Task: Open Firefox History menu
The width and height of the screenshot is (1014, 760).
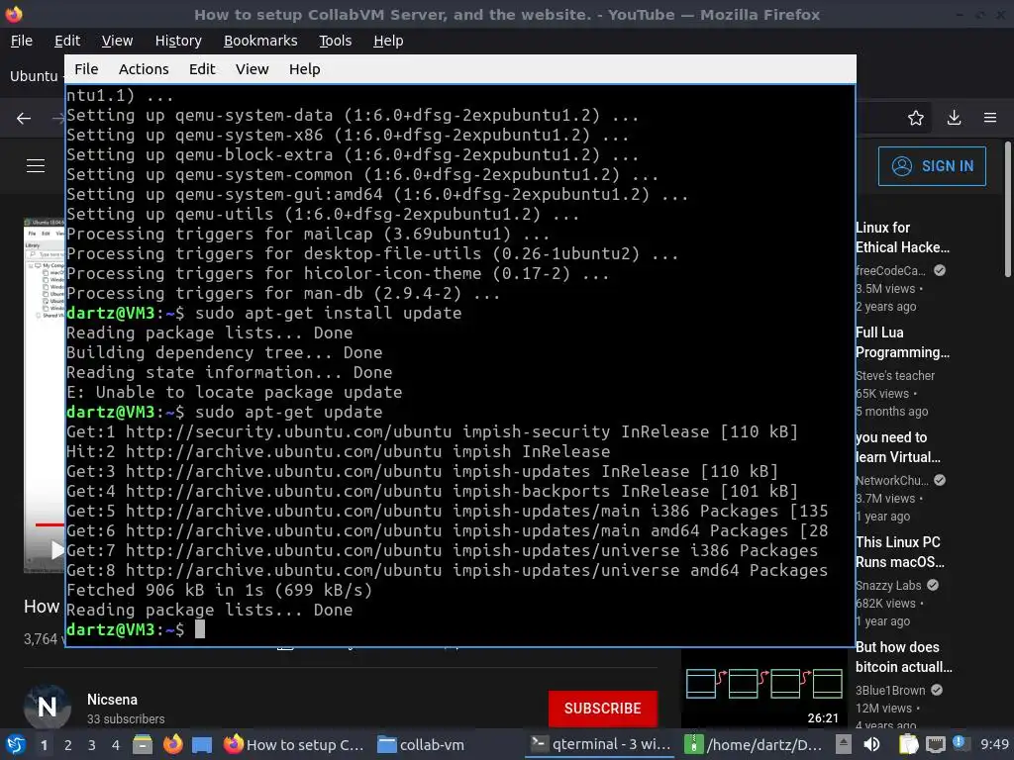Action: pos(178,41)
